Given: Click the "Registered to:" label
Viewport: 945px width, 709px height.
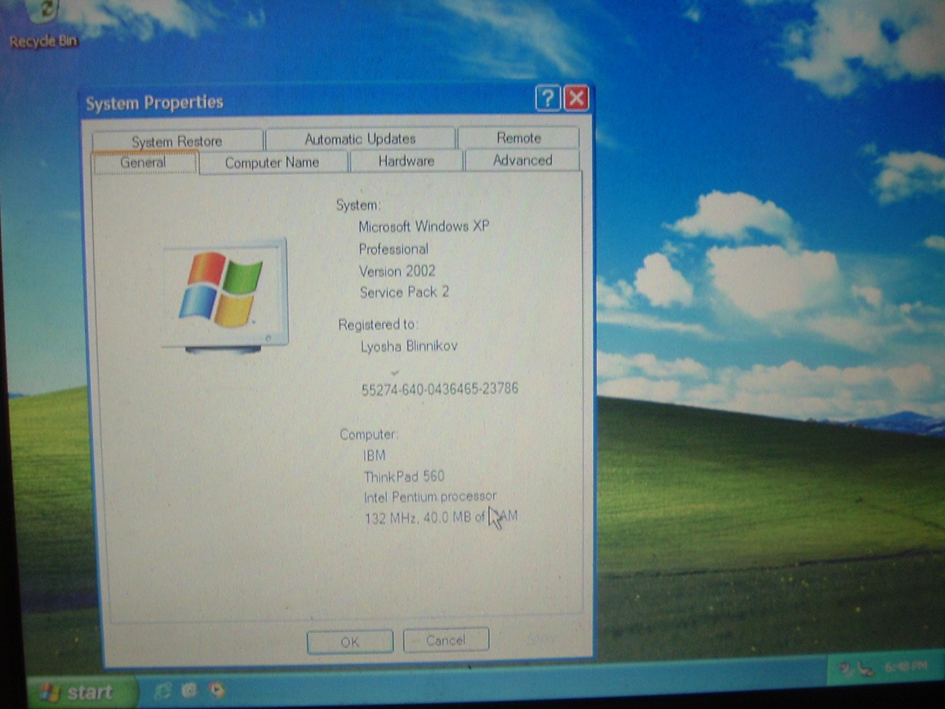Looking at the screenshot, I should coord(378,324).
